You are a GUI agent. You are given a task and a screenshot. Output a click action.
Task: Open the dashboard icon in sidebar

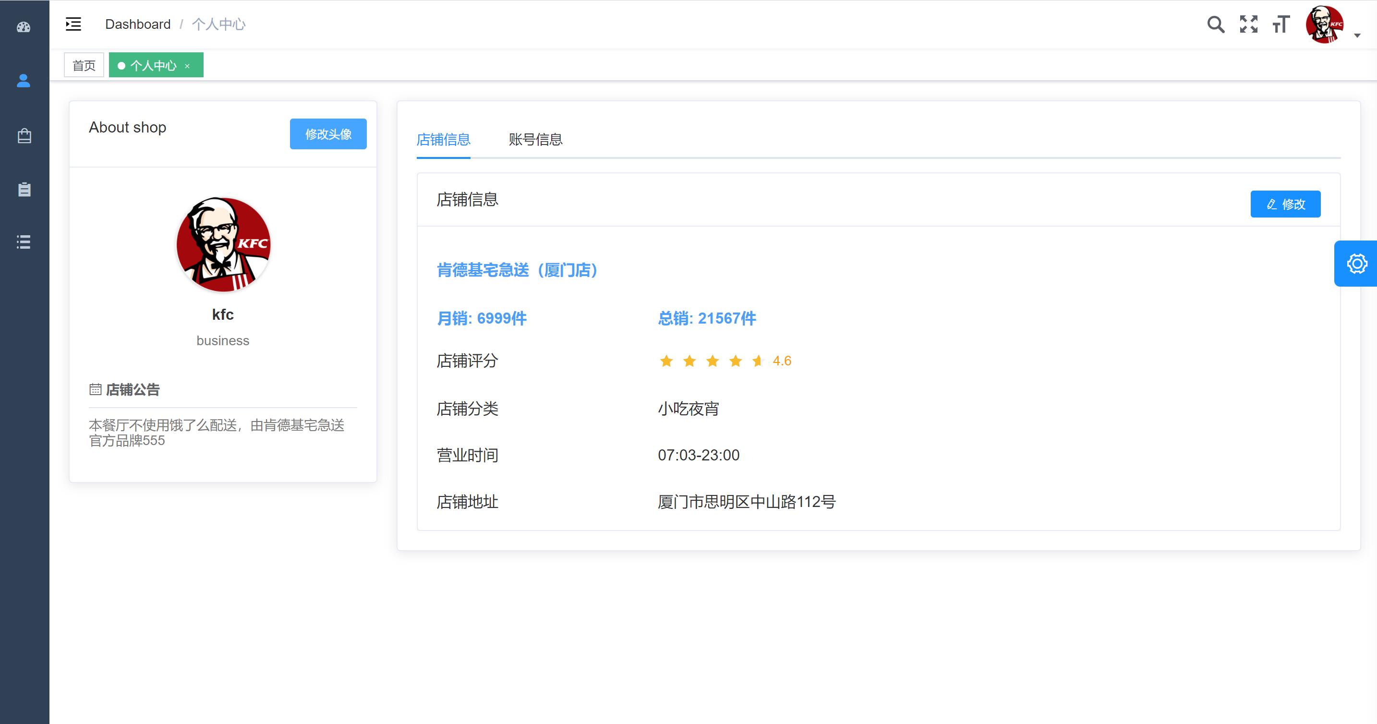point(24,27)
